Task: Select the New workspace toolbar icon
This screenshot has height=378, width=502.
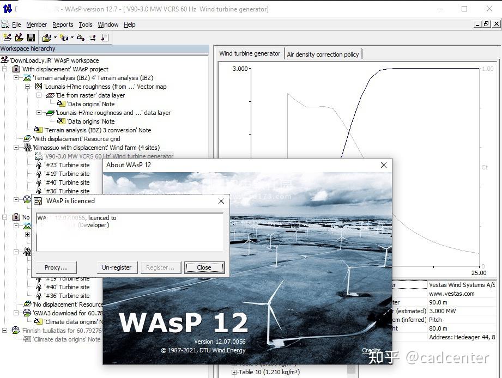Action: 7,37
